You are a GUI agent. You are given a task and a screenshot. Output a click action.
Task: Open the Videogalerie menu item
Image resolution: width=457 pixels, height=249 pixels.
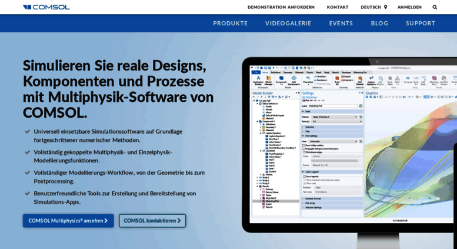tap(288, 24)
